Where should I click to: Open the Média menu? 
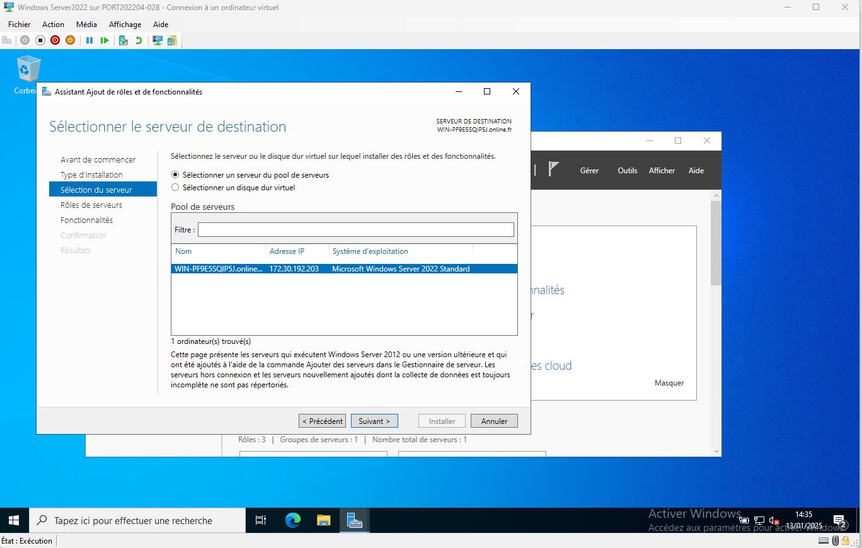pos(86,24)
